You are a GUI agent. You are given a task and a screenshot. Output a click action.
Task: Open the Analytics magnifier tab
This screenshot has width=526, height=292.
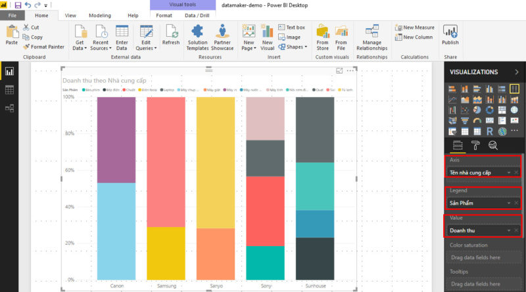click(x=492, y=146)
